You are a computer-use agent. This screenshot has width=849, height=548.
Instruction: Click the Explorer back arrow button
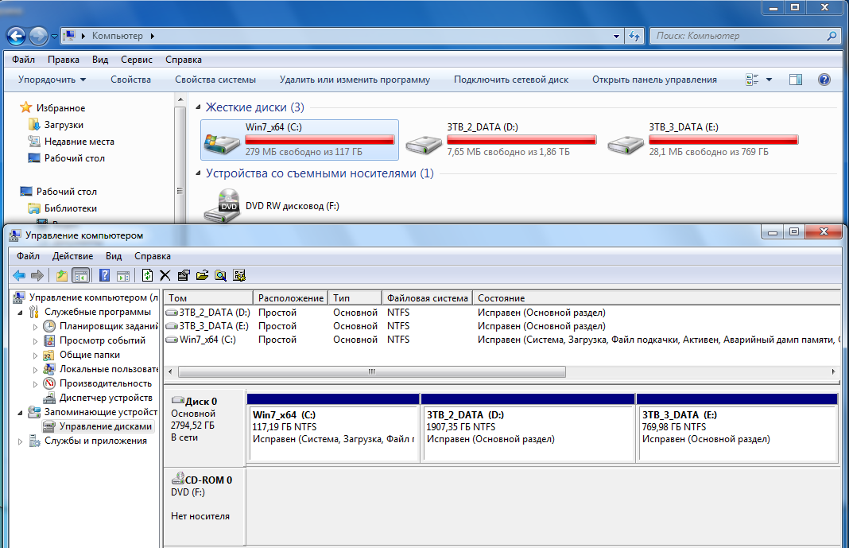pos(16,36)
